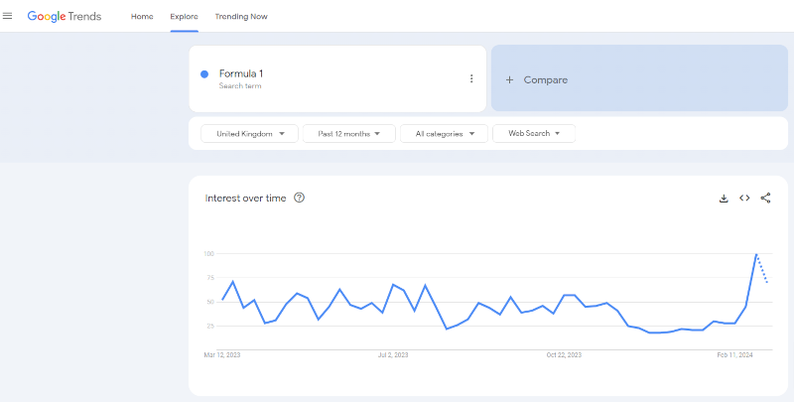Click the plus icon in Compare
Screen dimensions: 794x402
(x=509, y=80)
